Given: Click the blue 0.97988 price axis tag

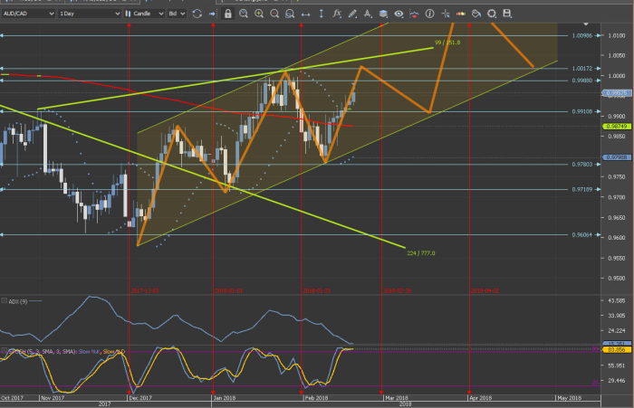Looking at the screenshot, I should 617,157.
